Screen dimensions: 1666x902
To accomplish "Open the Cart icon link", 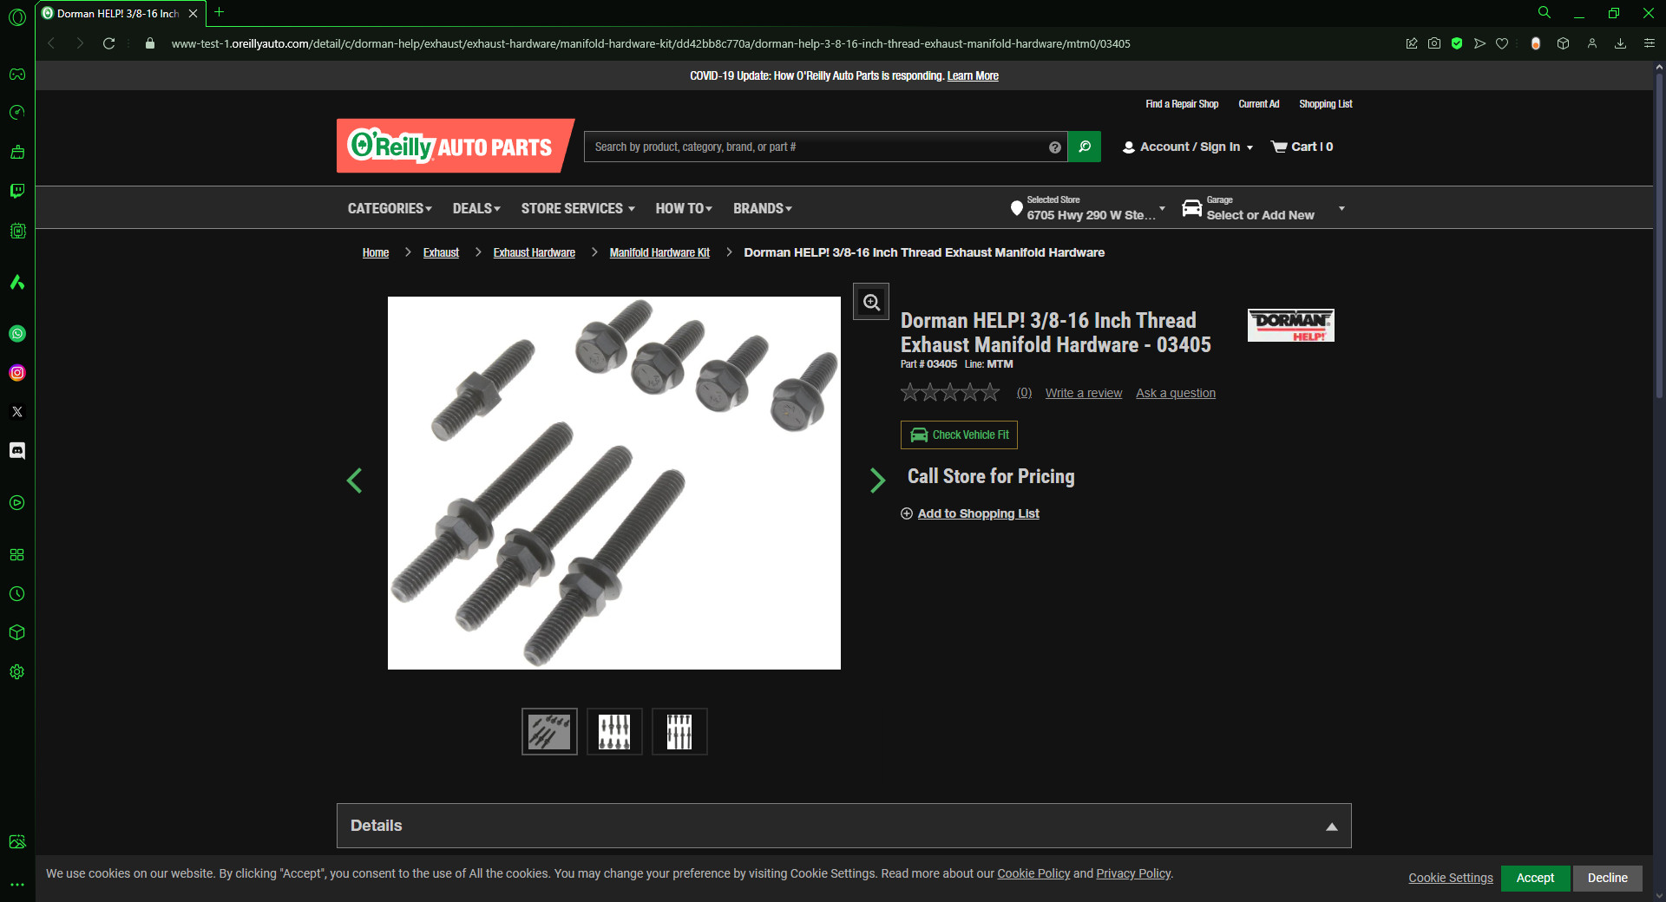I will tap(1302, 147).
